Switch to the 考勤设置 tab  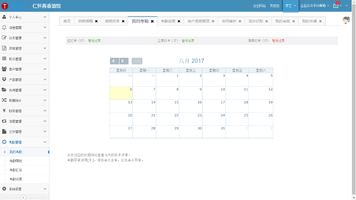tap(168, 21)
